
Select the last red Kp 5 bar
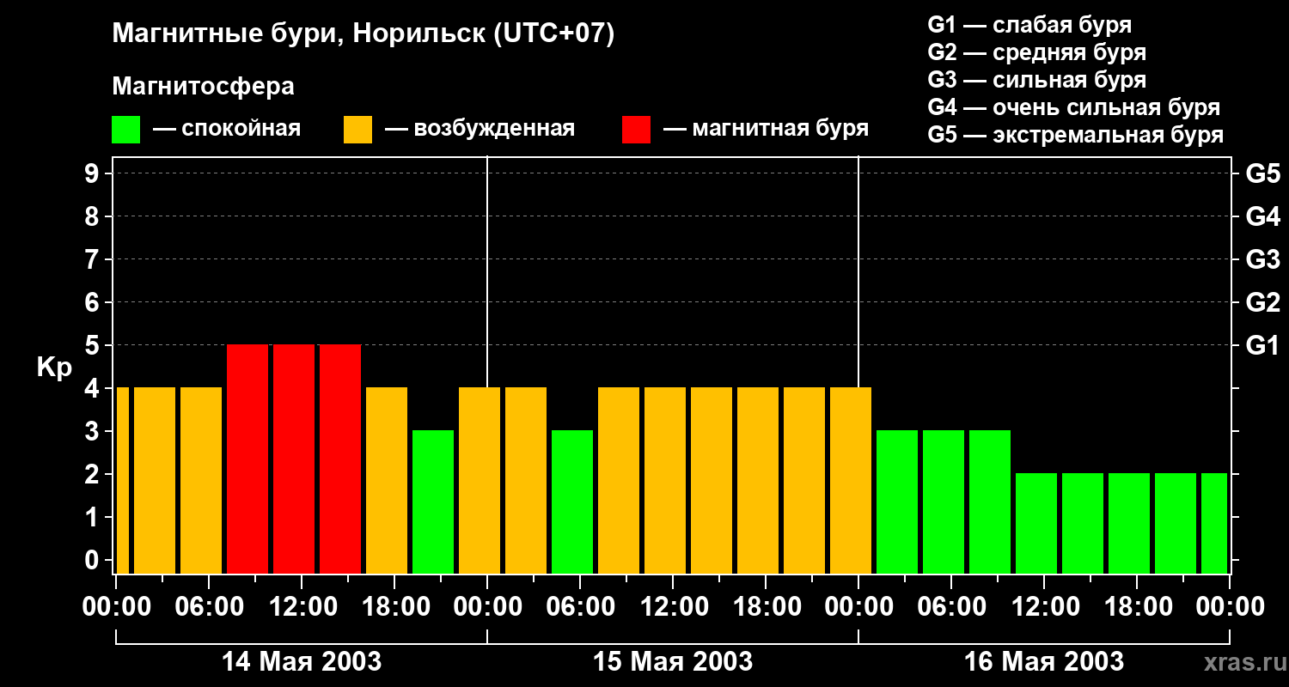(x=340, y=459)
